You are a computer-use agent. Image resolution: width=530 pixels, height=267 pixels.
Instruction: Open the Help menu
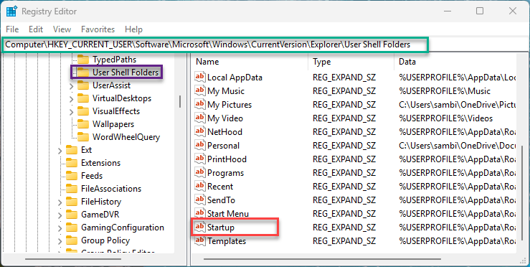click(133, 29)
